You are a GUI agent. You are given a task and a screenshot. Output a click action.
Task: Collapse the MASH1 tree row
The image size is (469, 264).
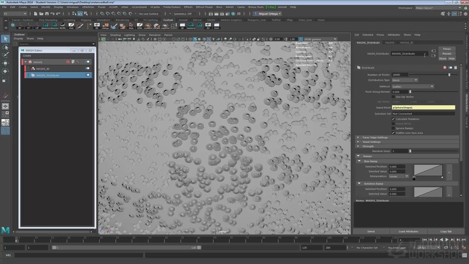click(x=26, y=62)
